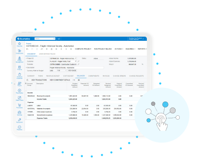Switch to the Cost Budget tab
The height and width of the screenshot is (162, 208).
coord(68,76)
